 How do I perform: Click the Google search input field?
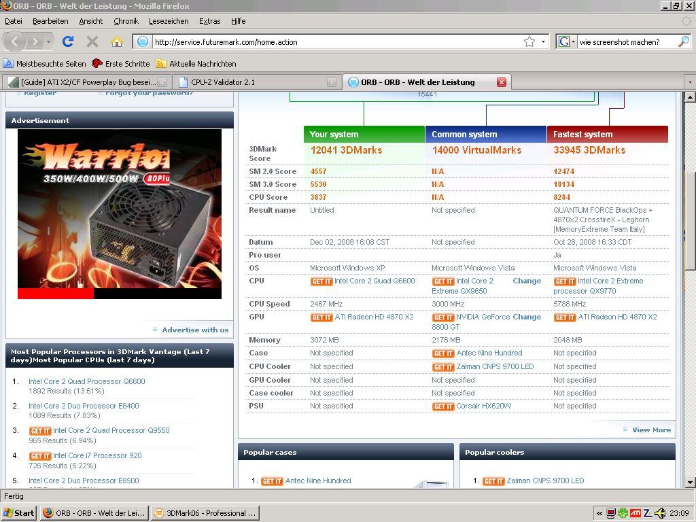(627, 41)
